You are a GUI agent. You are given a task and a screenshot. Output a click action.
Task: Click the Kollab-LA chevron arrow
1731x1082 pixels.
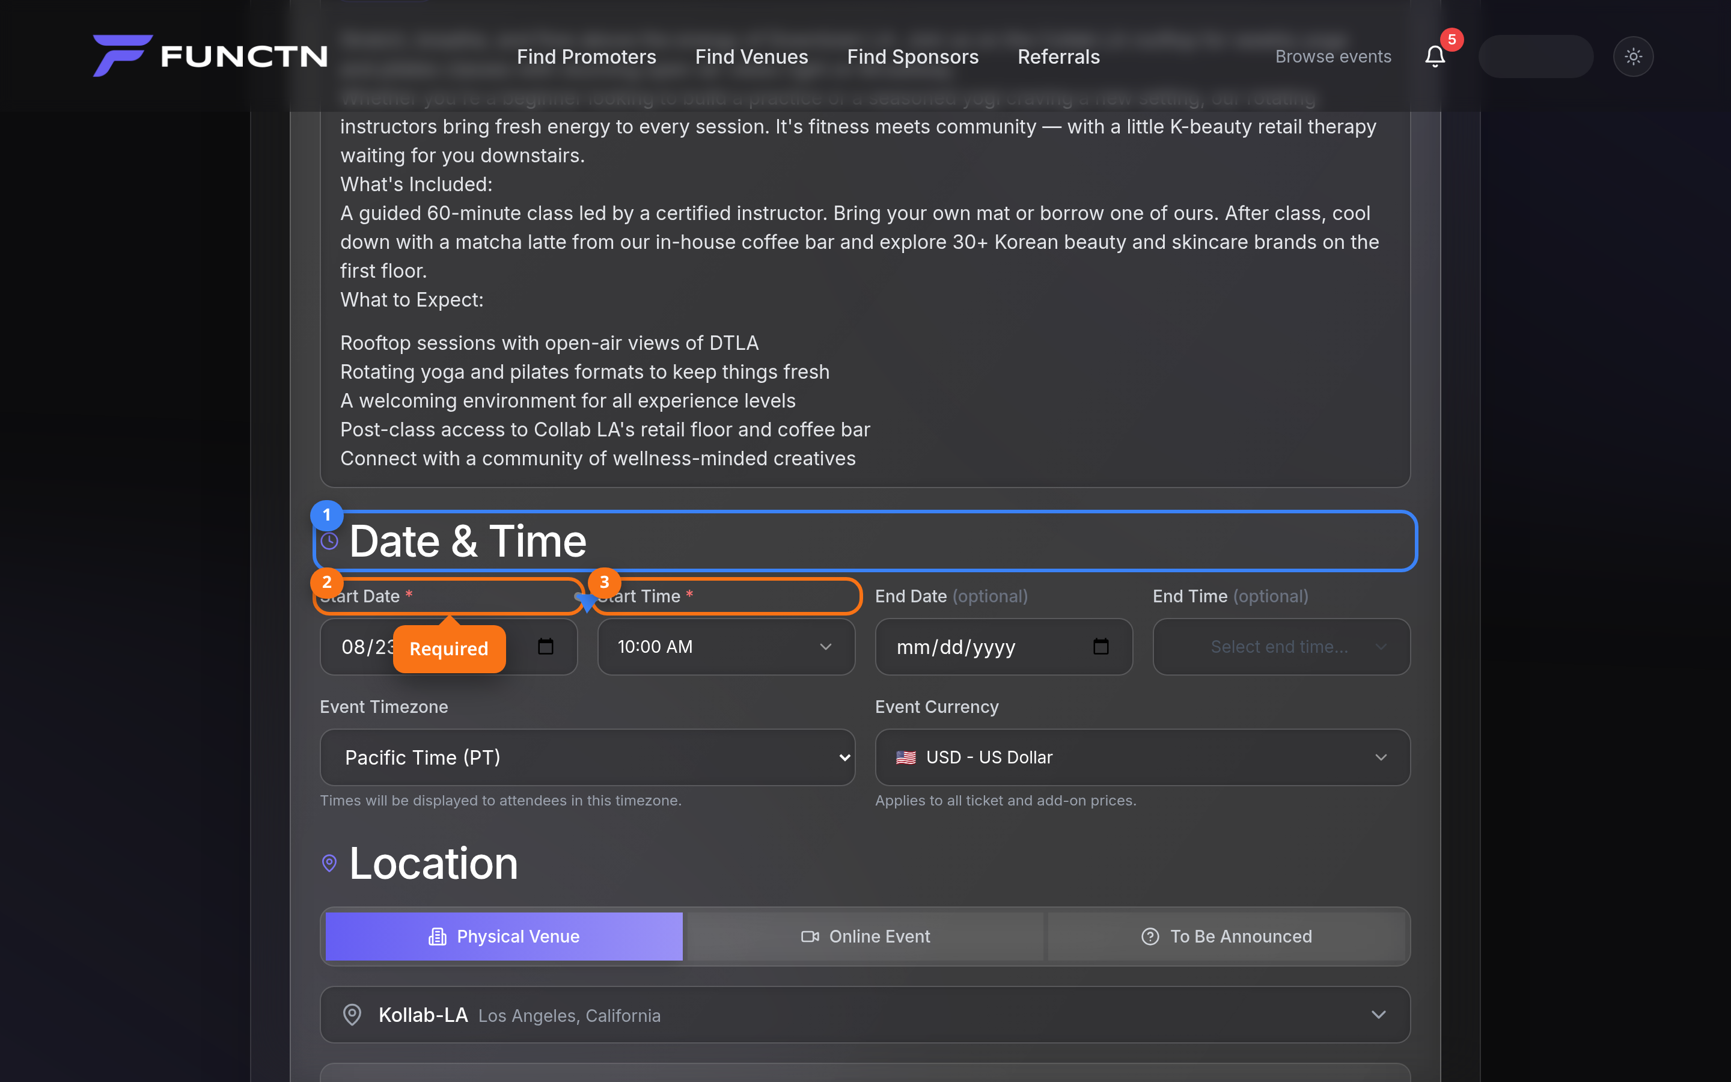(x=1378, y=1015)
